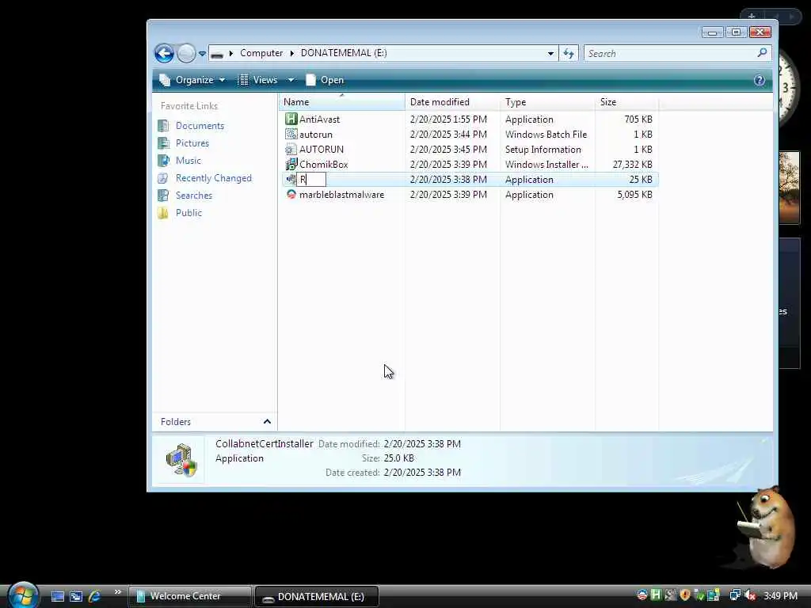
Task: Click the Help question mark icon
Action: (760, 80)
